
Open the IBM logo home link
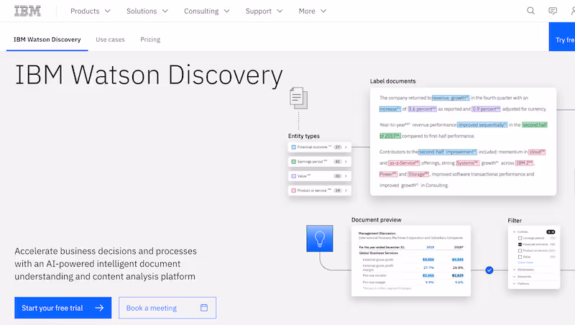coord(27,11)
